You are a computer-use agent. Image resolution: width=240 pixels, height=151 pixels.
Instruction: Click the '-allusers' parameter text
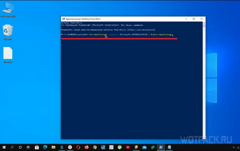113,35
